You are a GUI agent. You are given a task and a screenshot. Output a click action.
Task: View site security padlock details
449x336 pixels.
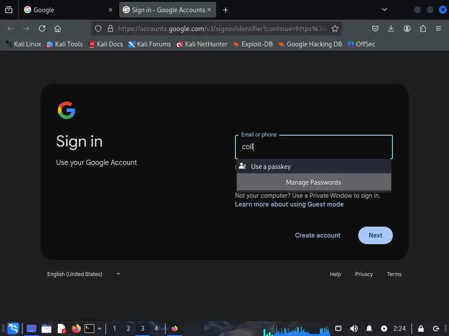[110, 28]
